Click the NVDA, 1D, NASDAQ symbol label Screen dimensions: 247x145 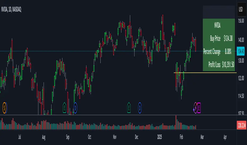pyautogui.click(x=11, y=9)
